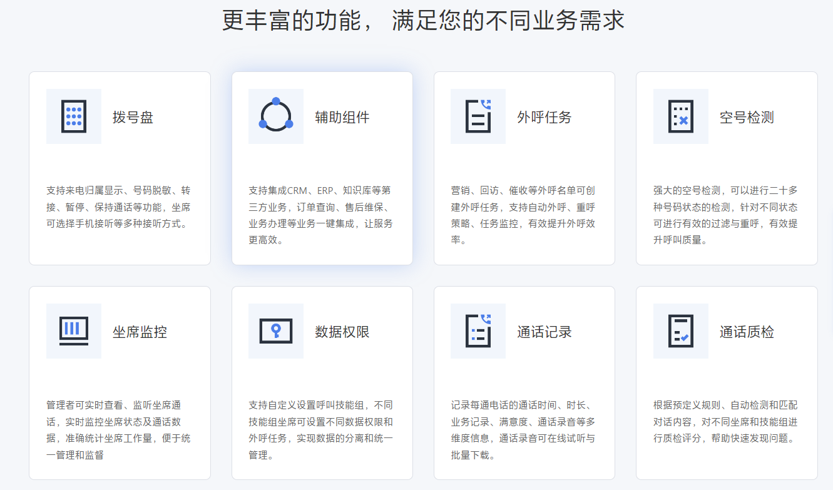Click the 通话记录 call log icon
Screen dimensions: 833x490
(478, 331)
